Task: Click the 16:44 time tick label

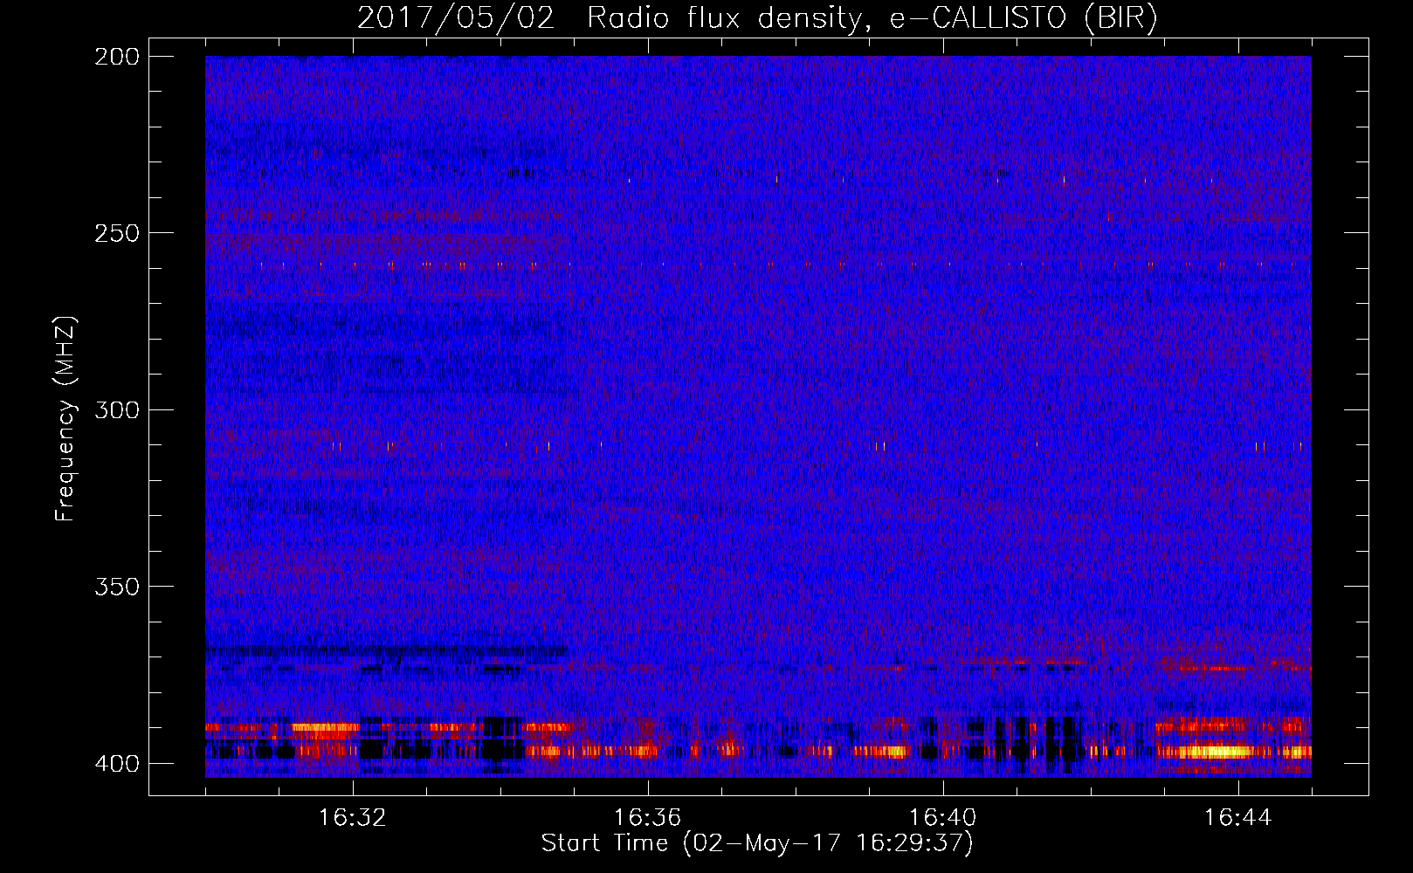Action: [x=1238, y=818]
